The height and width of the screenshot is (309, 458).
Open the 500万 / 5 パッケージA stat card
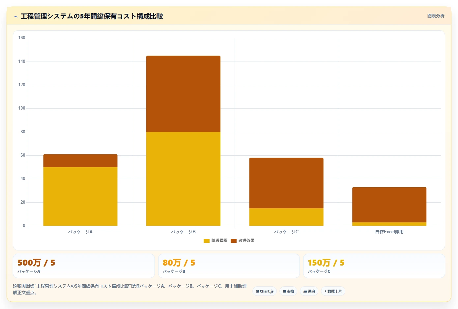click(84, 266)
